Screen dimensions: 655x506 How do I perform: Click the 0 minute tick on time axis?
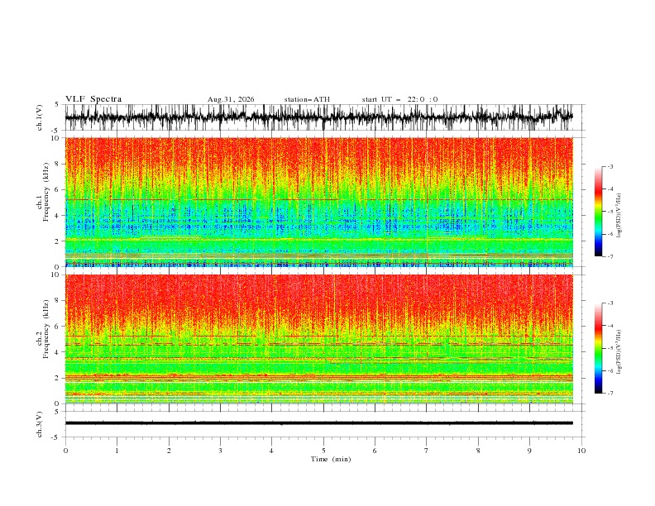[65, 451]
